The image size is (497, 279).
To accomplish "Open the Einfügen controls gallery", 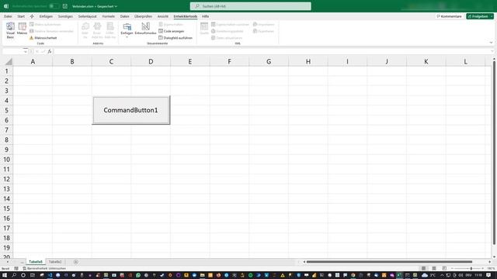I will point(127,30).
